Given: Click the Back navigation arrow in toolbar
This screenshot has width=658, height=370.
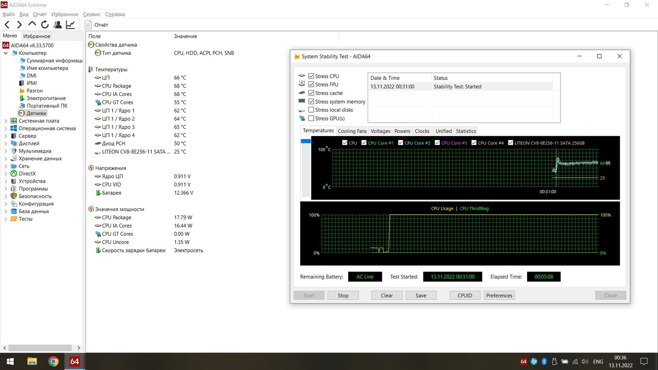Looking at the screenshot, I should 7,25.
